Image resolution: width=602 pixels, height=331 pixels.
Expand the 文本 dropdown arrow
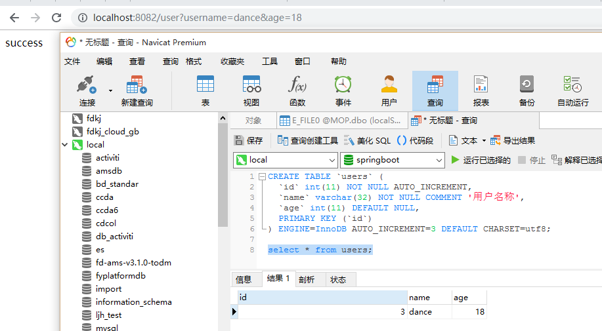(x=484, y=141)
